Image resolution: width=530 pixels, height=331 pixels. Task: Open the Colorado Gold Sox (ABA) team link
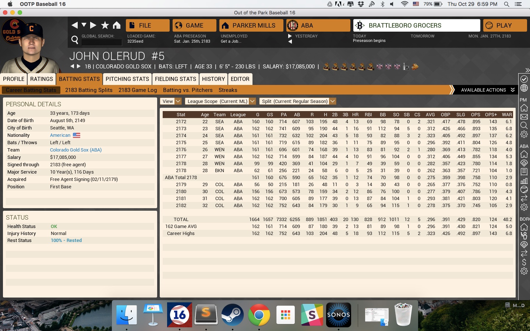[x=76, y=150]
